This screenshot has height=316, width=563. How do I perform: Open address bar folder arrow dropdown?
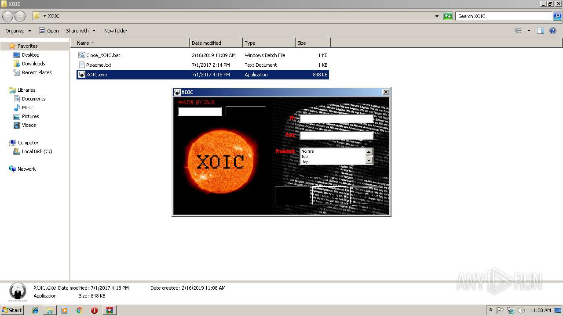(44, 16)
